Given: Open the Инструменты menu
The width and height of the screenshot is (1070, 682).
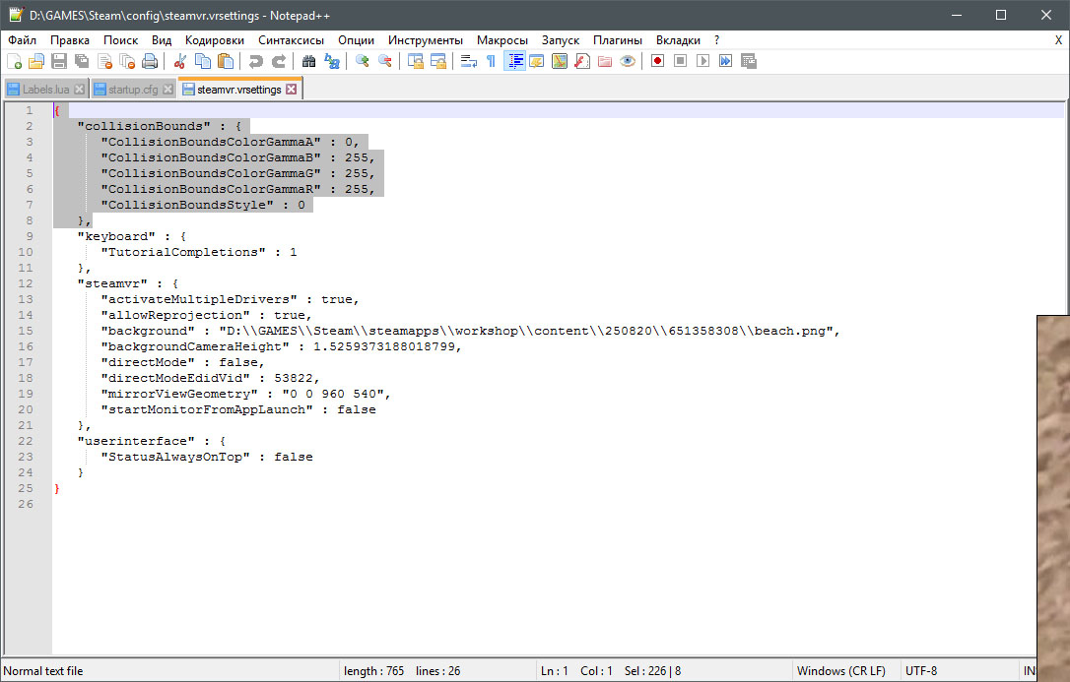Looking at the screenshot, I should click(425, 40).
